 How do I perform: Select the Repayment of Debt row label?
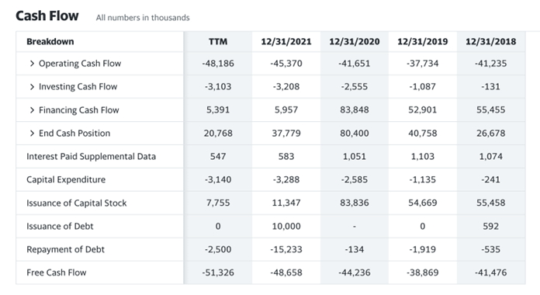click(65, 249)
